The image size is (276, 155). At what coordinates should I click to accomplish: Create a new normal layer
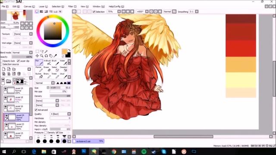click(3, 69)
